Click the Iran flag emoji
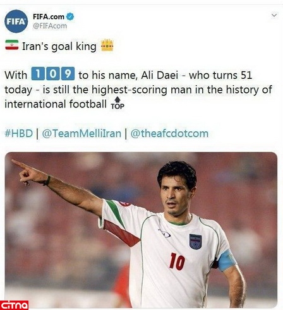 tap(12, 45)
